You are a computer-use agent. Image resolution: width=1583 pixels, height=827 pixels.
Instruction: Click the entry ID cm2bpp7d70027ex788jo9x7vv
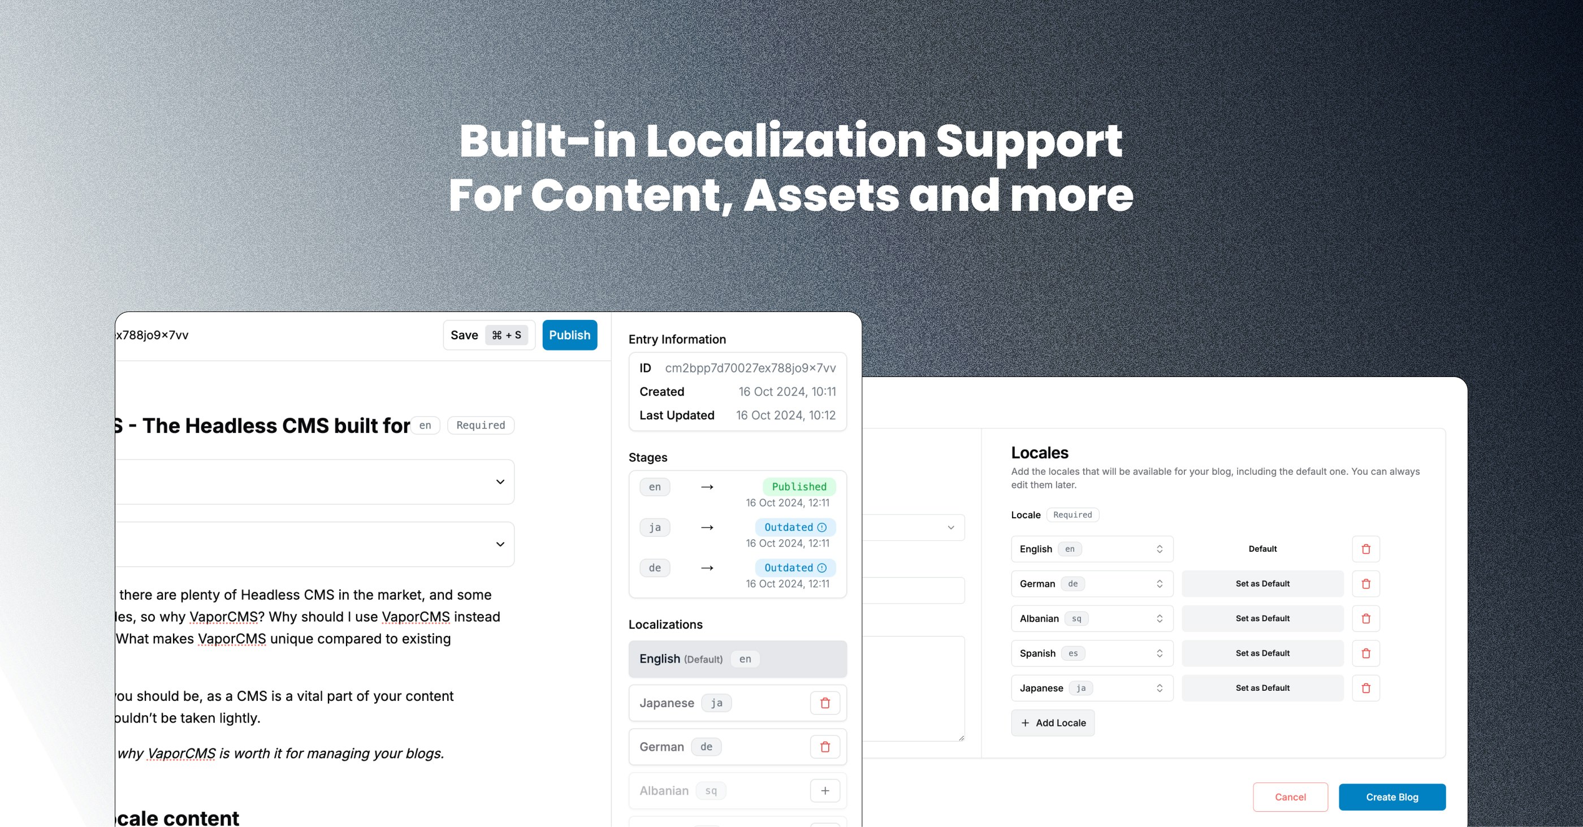750,368
